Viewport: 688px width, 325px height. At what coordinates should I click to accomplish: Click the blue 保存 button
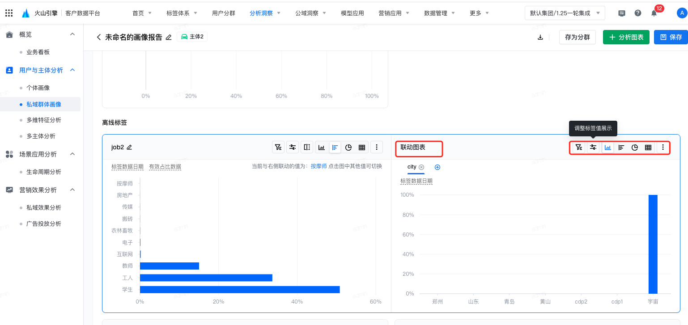click(x=671, y=37)
